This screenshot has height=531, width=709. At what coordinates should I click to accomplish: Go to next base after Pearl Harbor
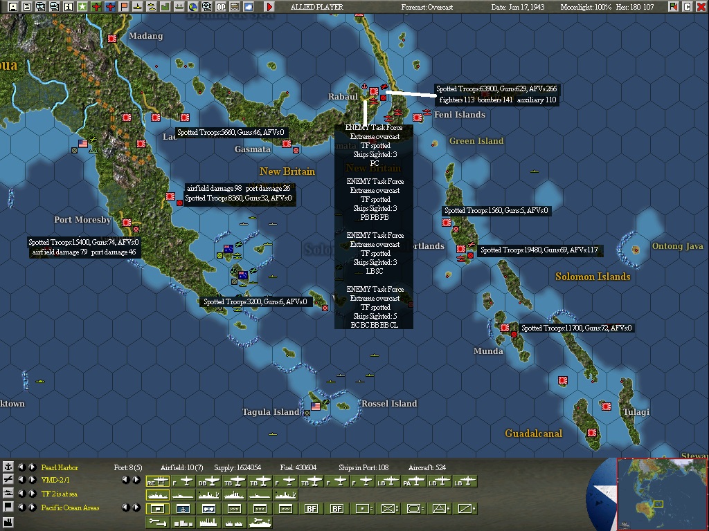pos(32,467)
